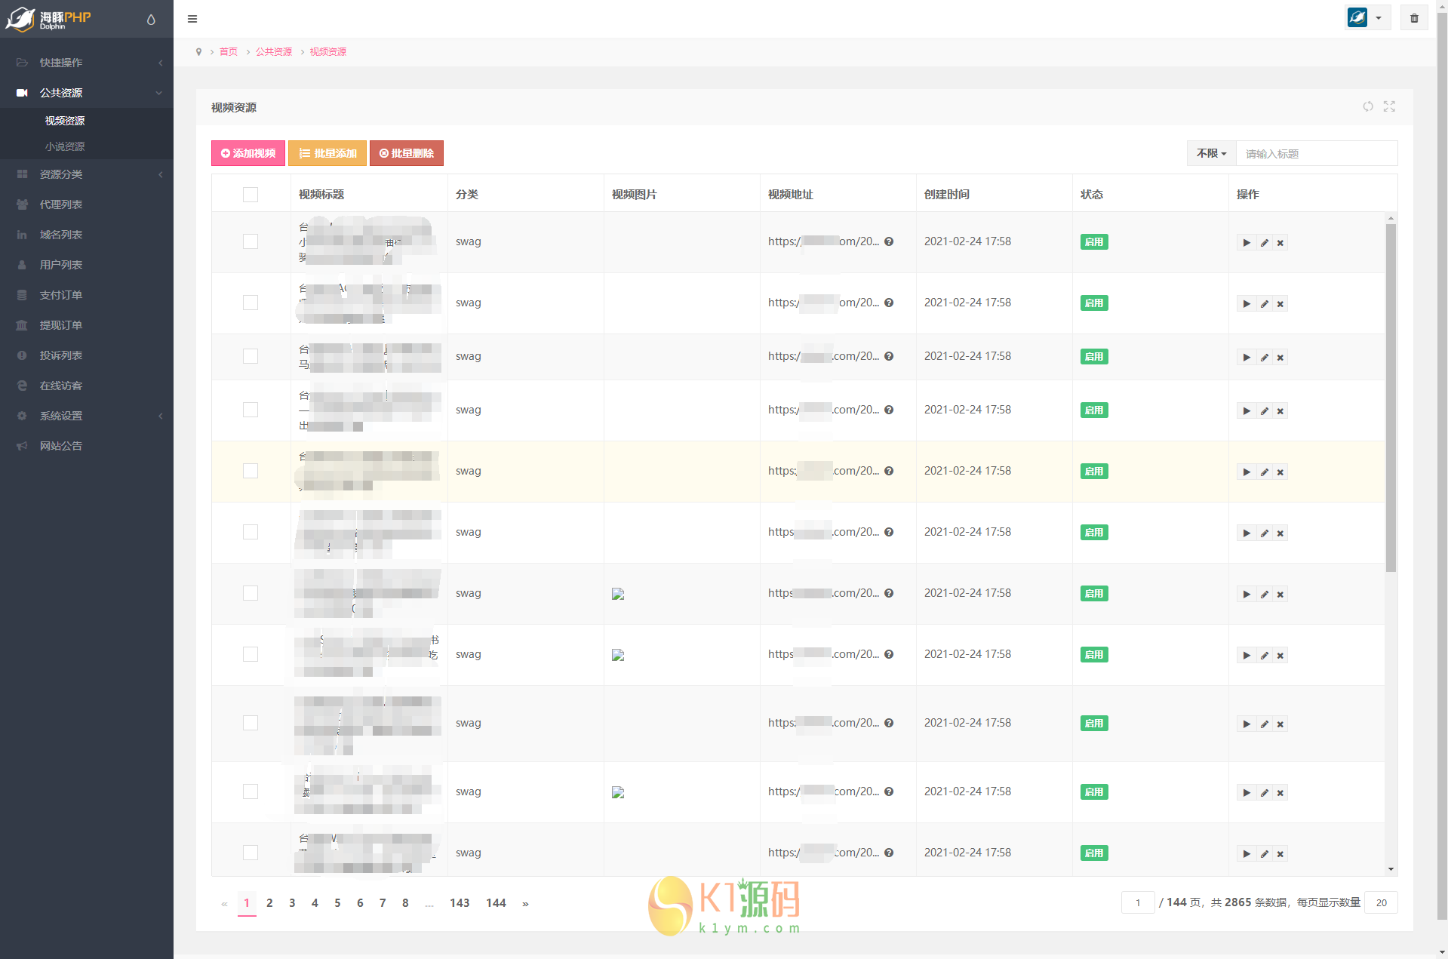Click the theme droplet icon in sidebar header
Image resolution: width=1448 pixels, height=959 pixels.
(x=151, y=20)
